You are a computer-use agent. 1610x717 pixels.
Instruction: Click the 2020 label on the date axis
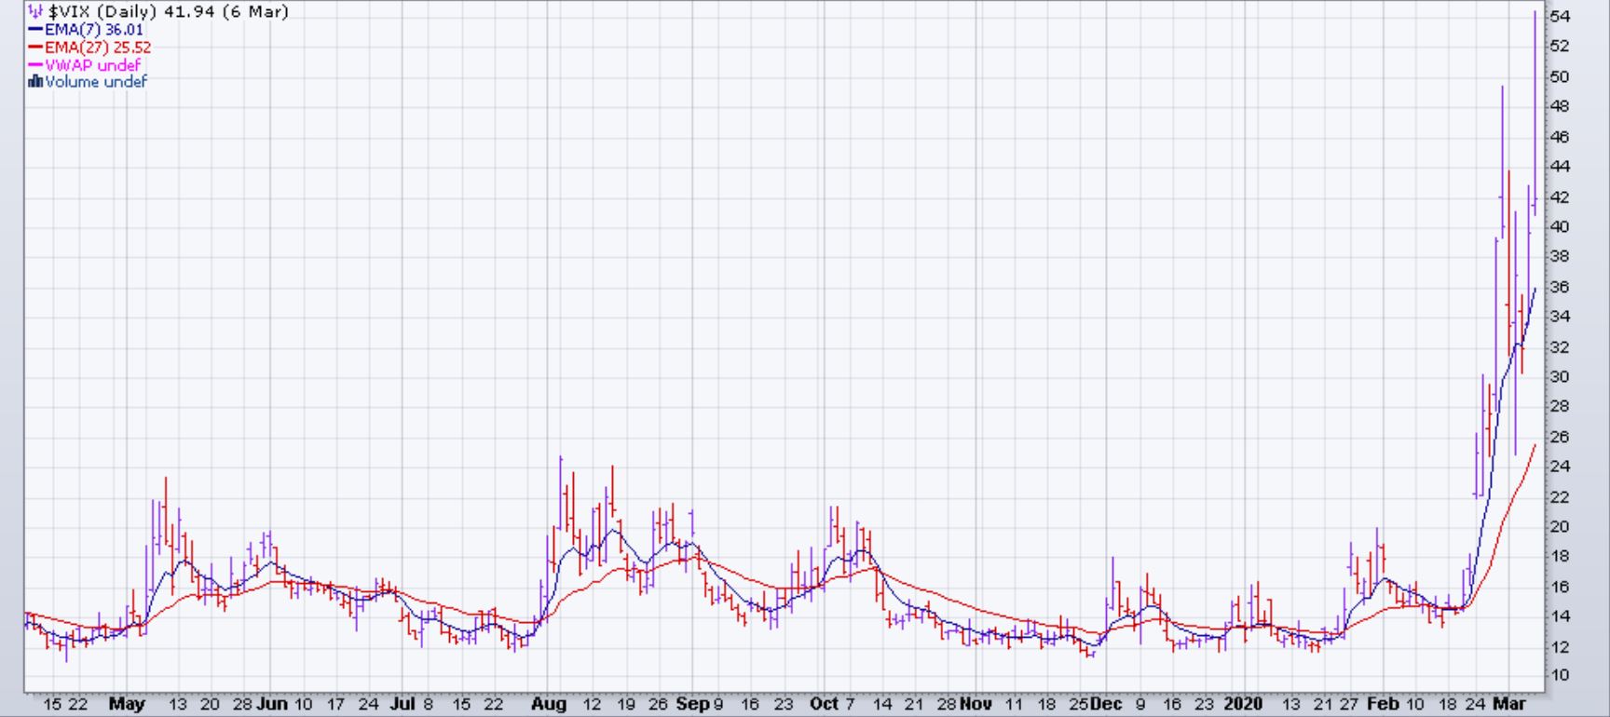tap(1245, 704)
